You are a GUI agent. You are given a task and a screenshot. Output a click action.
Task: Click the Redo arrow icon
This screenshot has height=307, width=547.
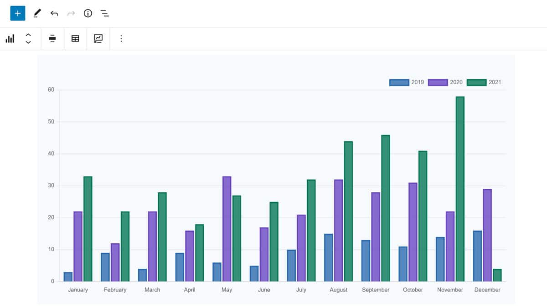(71, 13)
